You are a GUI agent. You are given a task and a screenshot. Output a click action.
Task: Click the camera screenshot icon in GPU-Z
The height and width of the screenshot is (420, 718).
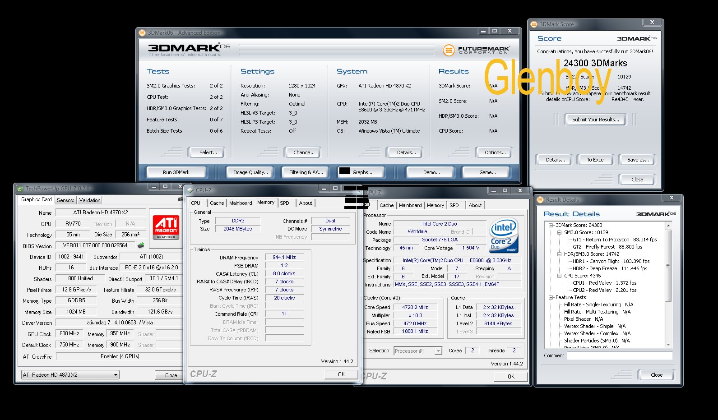pos(181,199)
